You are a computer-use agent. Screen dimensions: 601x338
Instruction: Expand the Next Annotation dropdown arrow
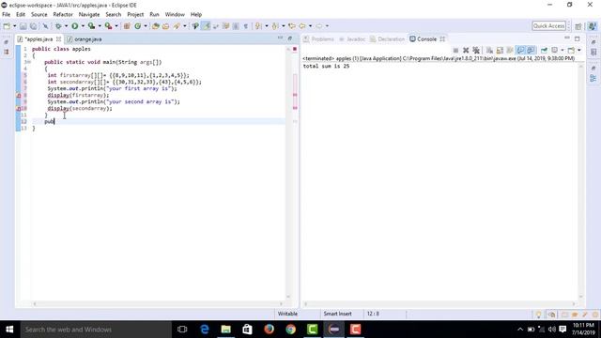pyautogui.click(x=267, y=26)
